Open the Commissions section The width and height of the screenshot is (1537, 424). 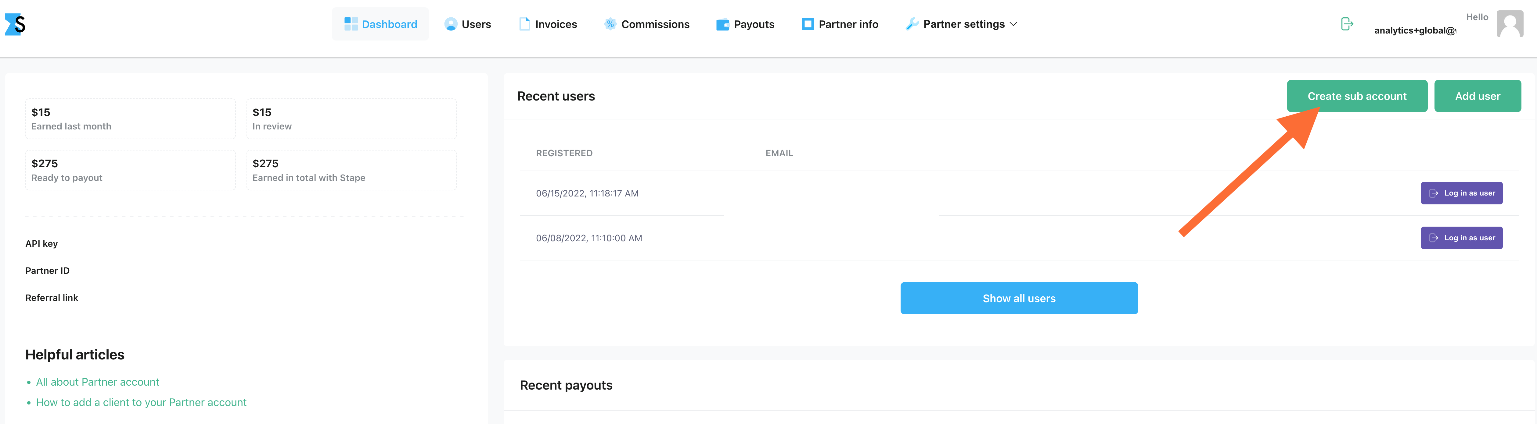pyautogui.click(x=647, y=24)
